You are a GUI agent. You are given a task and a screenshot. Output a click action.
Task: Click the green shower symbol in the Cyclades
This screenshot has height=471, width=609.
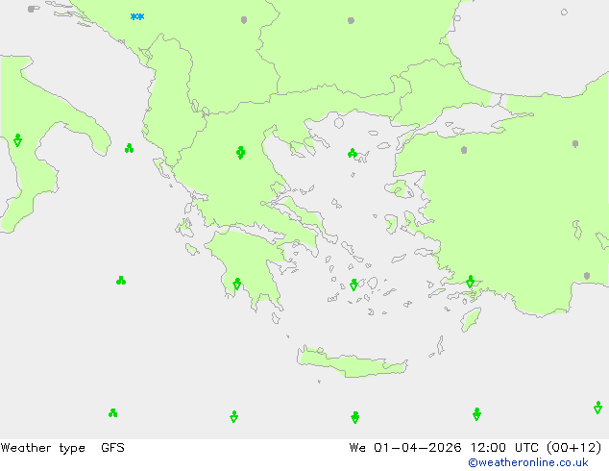coord(353,285)
